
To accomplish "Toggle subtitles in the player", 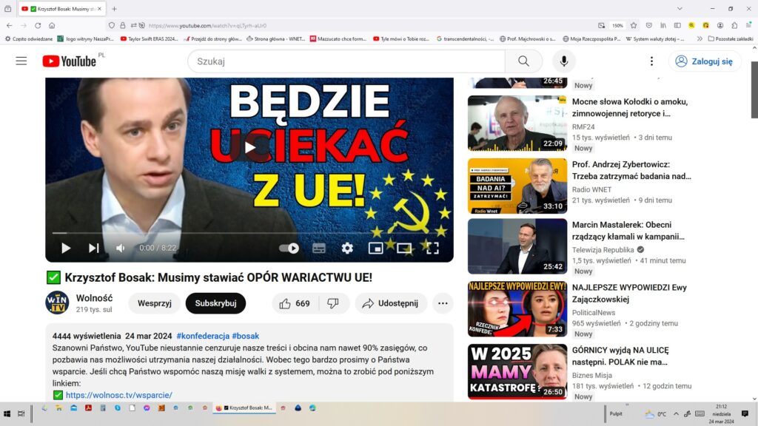I will [319, 248].
